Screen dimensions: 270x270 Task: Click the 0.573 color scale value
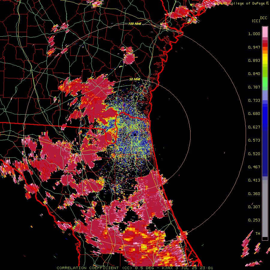254,140
